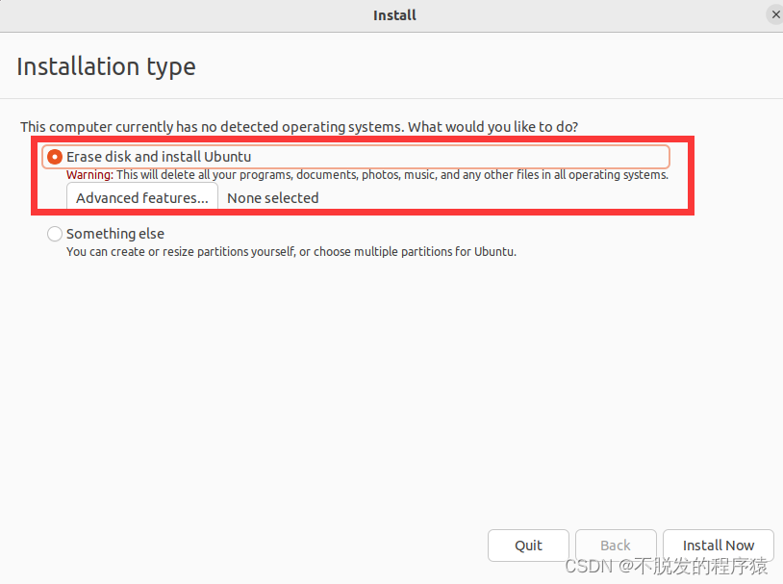Click the red "Warning:" word
Screen dimensions: 783x584
click(89, 175)
